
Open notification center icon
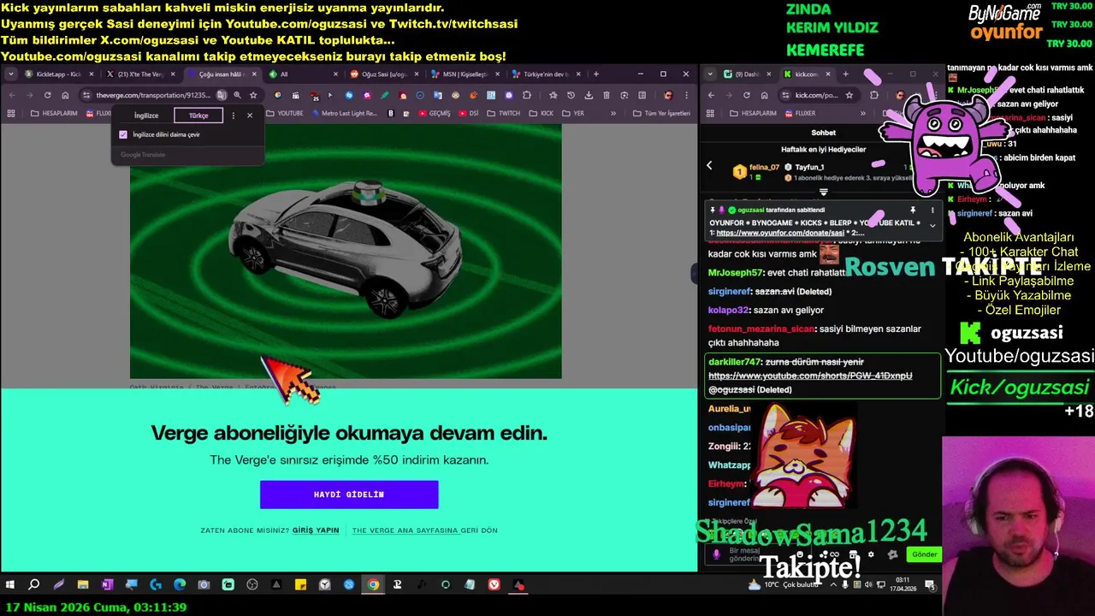tap(930, 585)
